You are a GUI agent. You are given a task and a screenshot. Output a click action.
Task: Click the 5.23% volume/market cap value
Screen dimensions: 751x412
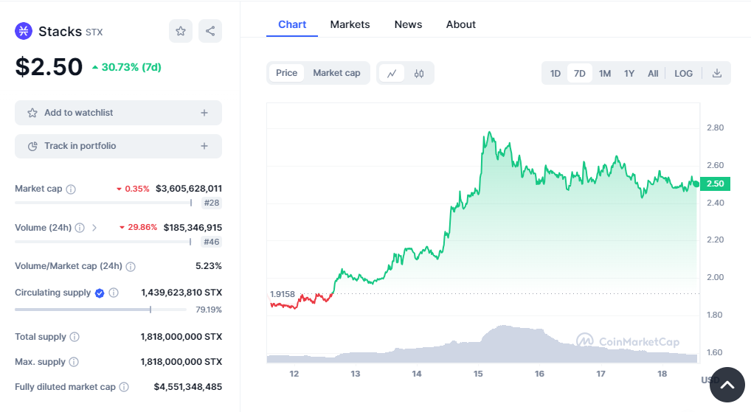208,266
